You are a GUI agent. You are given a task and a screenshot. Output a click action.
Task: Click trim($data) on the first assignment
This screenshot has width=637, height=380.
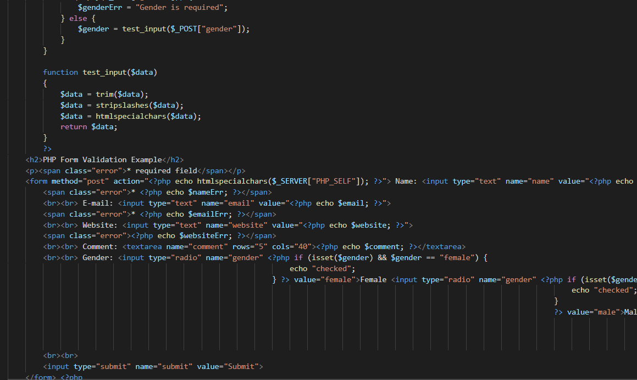[x=120, y=94]
